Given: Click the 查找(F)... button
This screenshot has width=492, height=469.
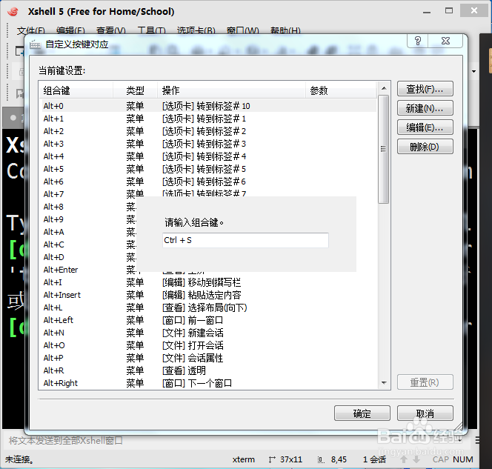Looking at the screenshot, I should tap(425, 89).
